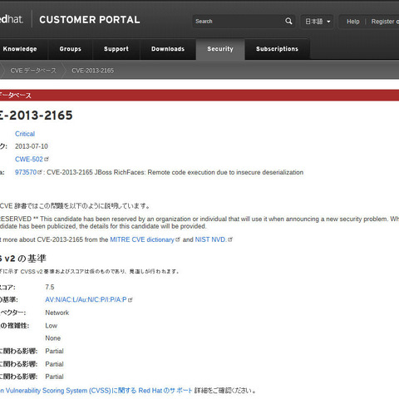The height and width of the screenshot is (399, 399).
Task: Click external-link icon after NIST NVD
Action: click(x=230, y=239)
